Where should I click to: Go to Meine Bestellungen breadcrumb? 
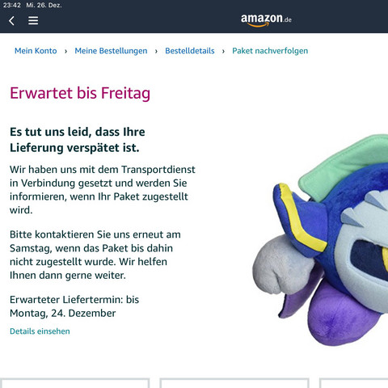click(111, 51)
